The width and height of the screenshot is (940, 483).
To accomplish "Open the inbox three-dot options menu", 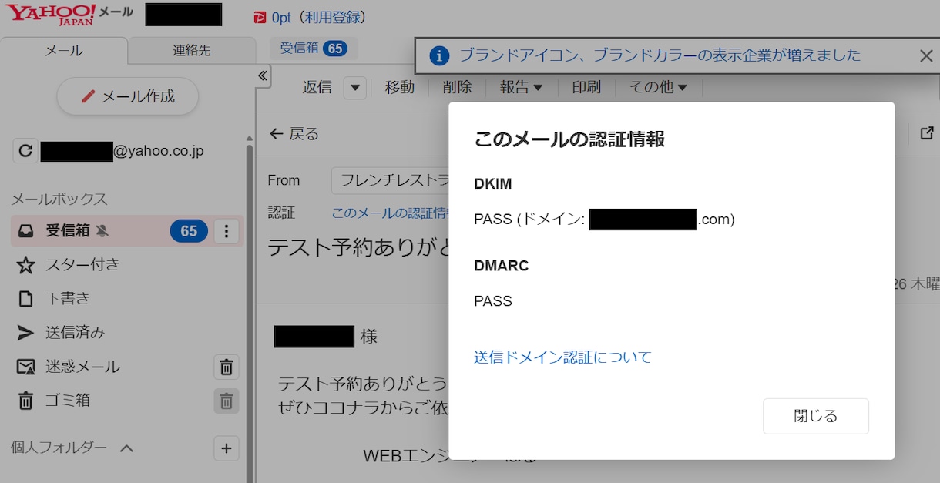I will pos(226,230).
